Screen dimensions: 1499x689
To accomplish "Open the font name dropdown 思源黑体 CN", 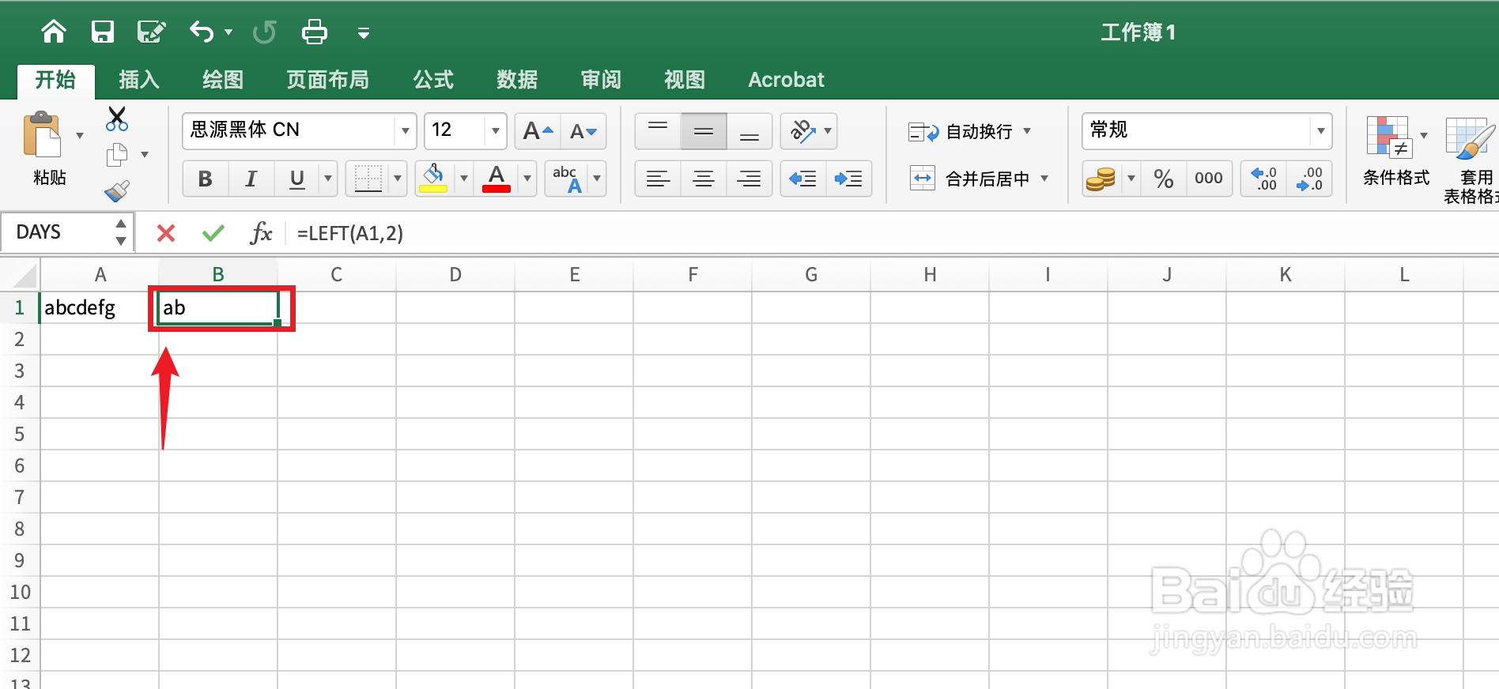I will 405,131.
